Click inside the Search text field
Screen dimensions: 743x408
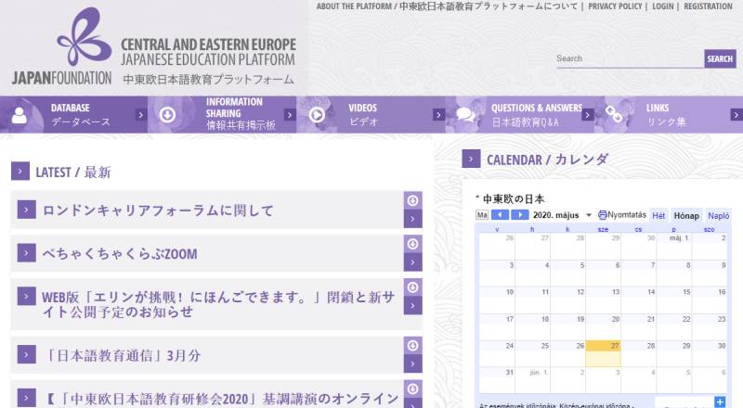coord(629,58)
